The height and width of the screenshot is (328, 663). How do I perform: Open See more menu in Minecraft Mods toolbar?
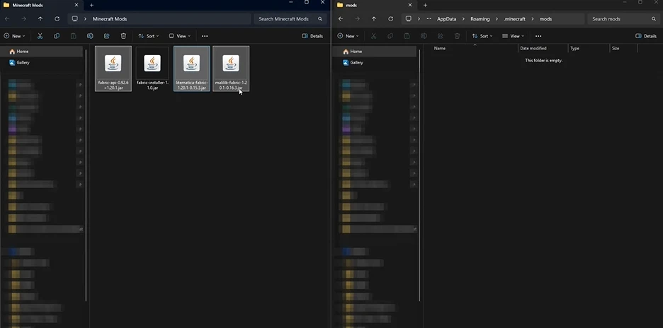(x=205, y=35)
